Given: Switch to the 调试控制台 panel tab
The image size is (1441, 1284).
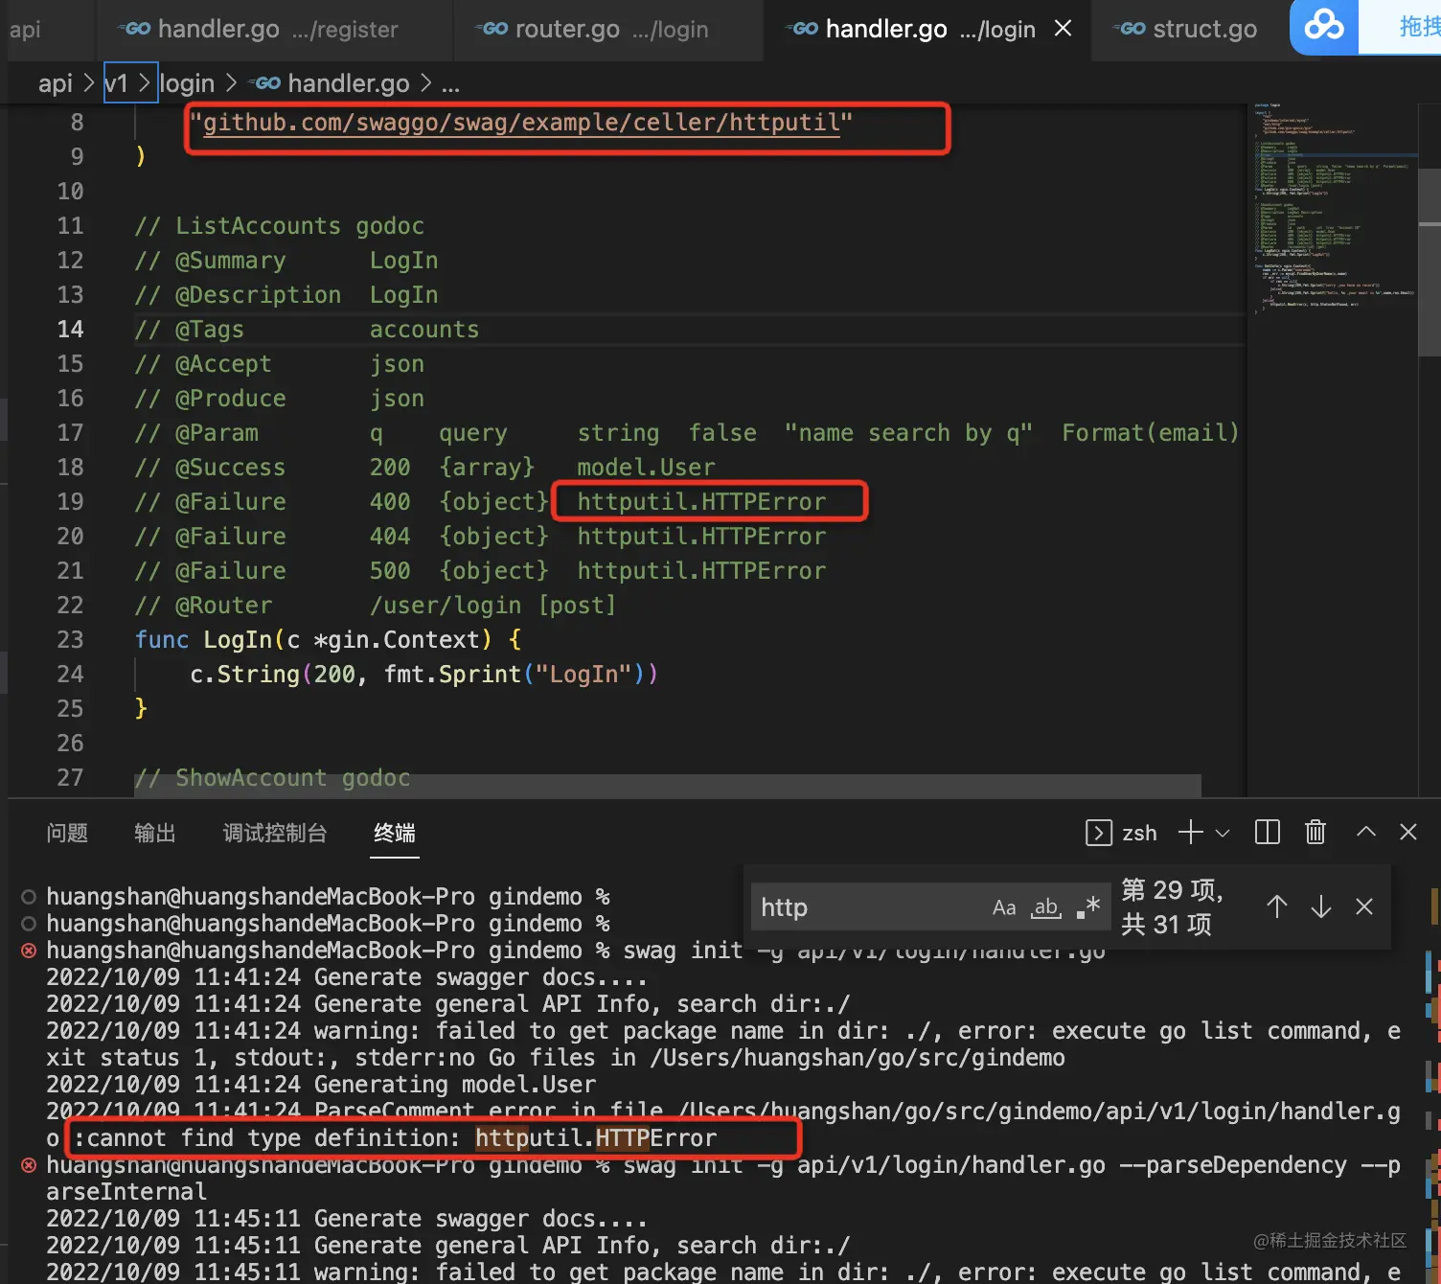Looking at the screenshot, I should point(275,833).
